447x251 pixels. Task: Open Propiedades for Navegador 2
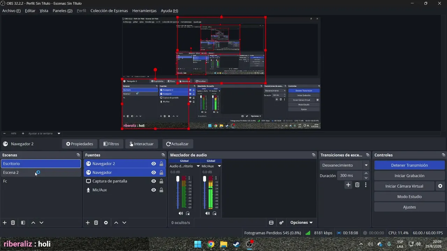point(80,144)
